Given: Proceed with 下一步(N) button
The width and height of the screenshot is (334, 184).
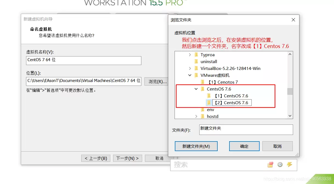Looking at the screenshot, I should point(127,158).
